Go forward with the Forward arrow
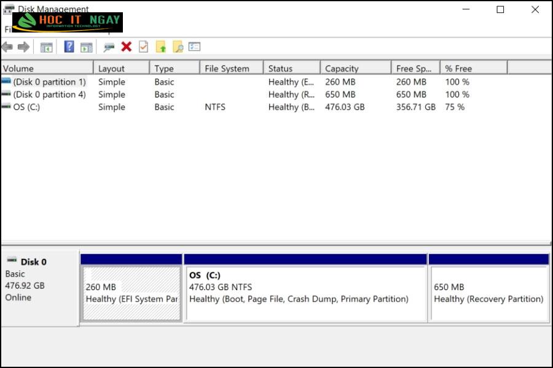The image size is (553, 368). (23, 47)
